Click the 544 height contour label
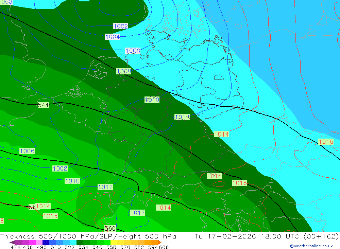 coord(43,105)
